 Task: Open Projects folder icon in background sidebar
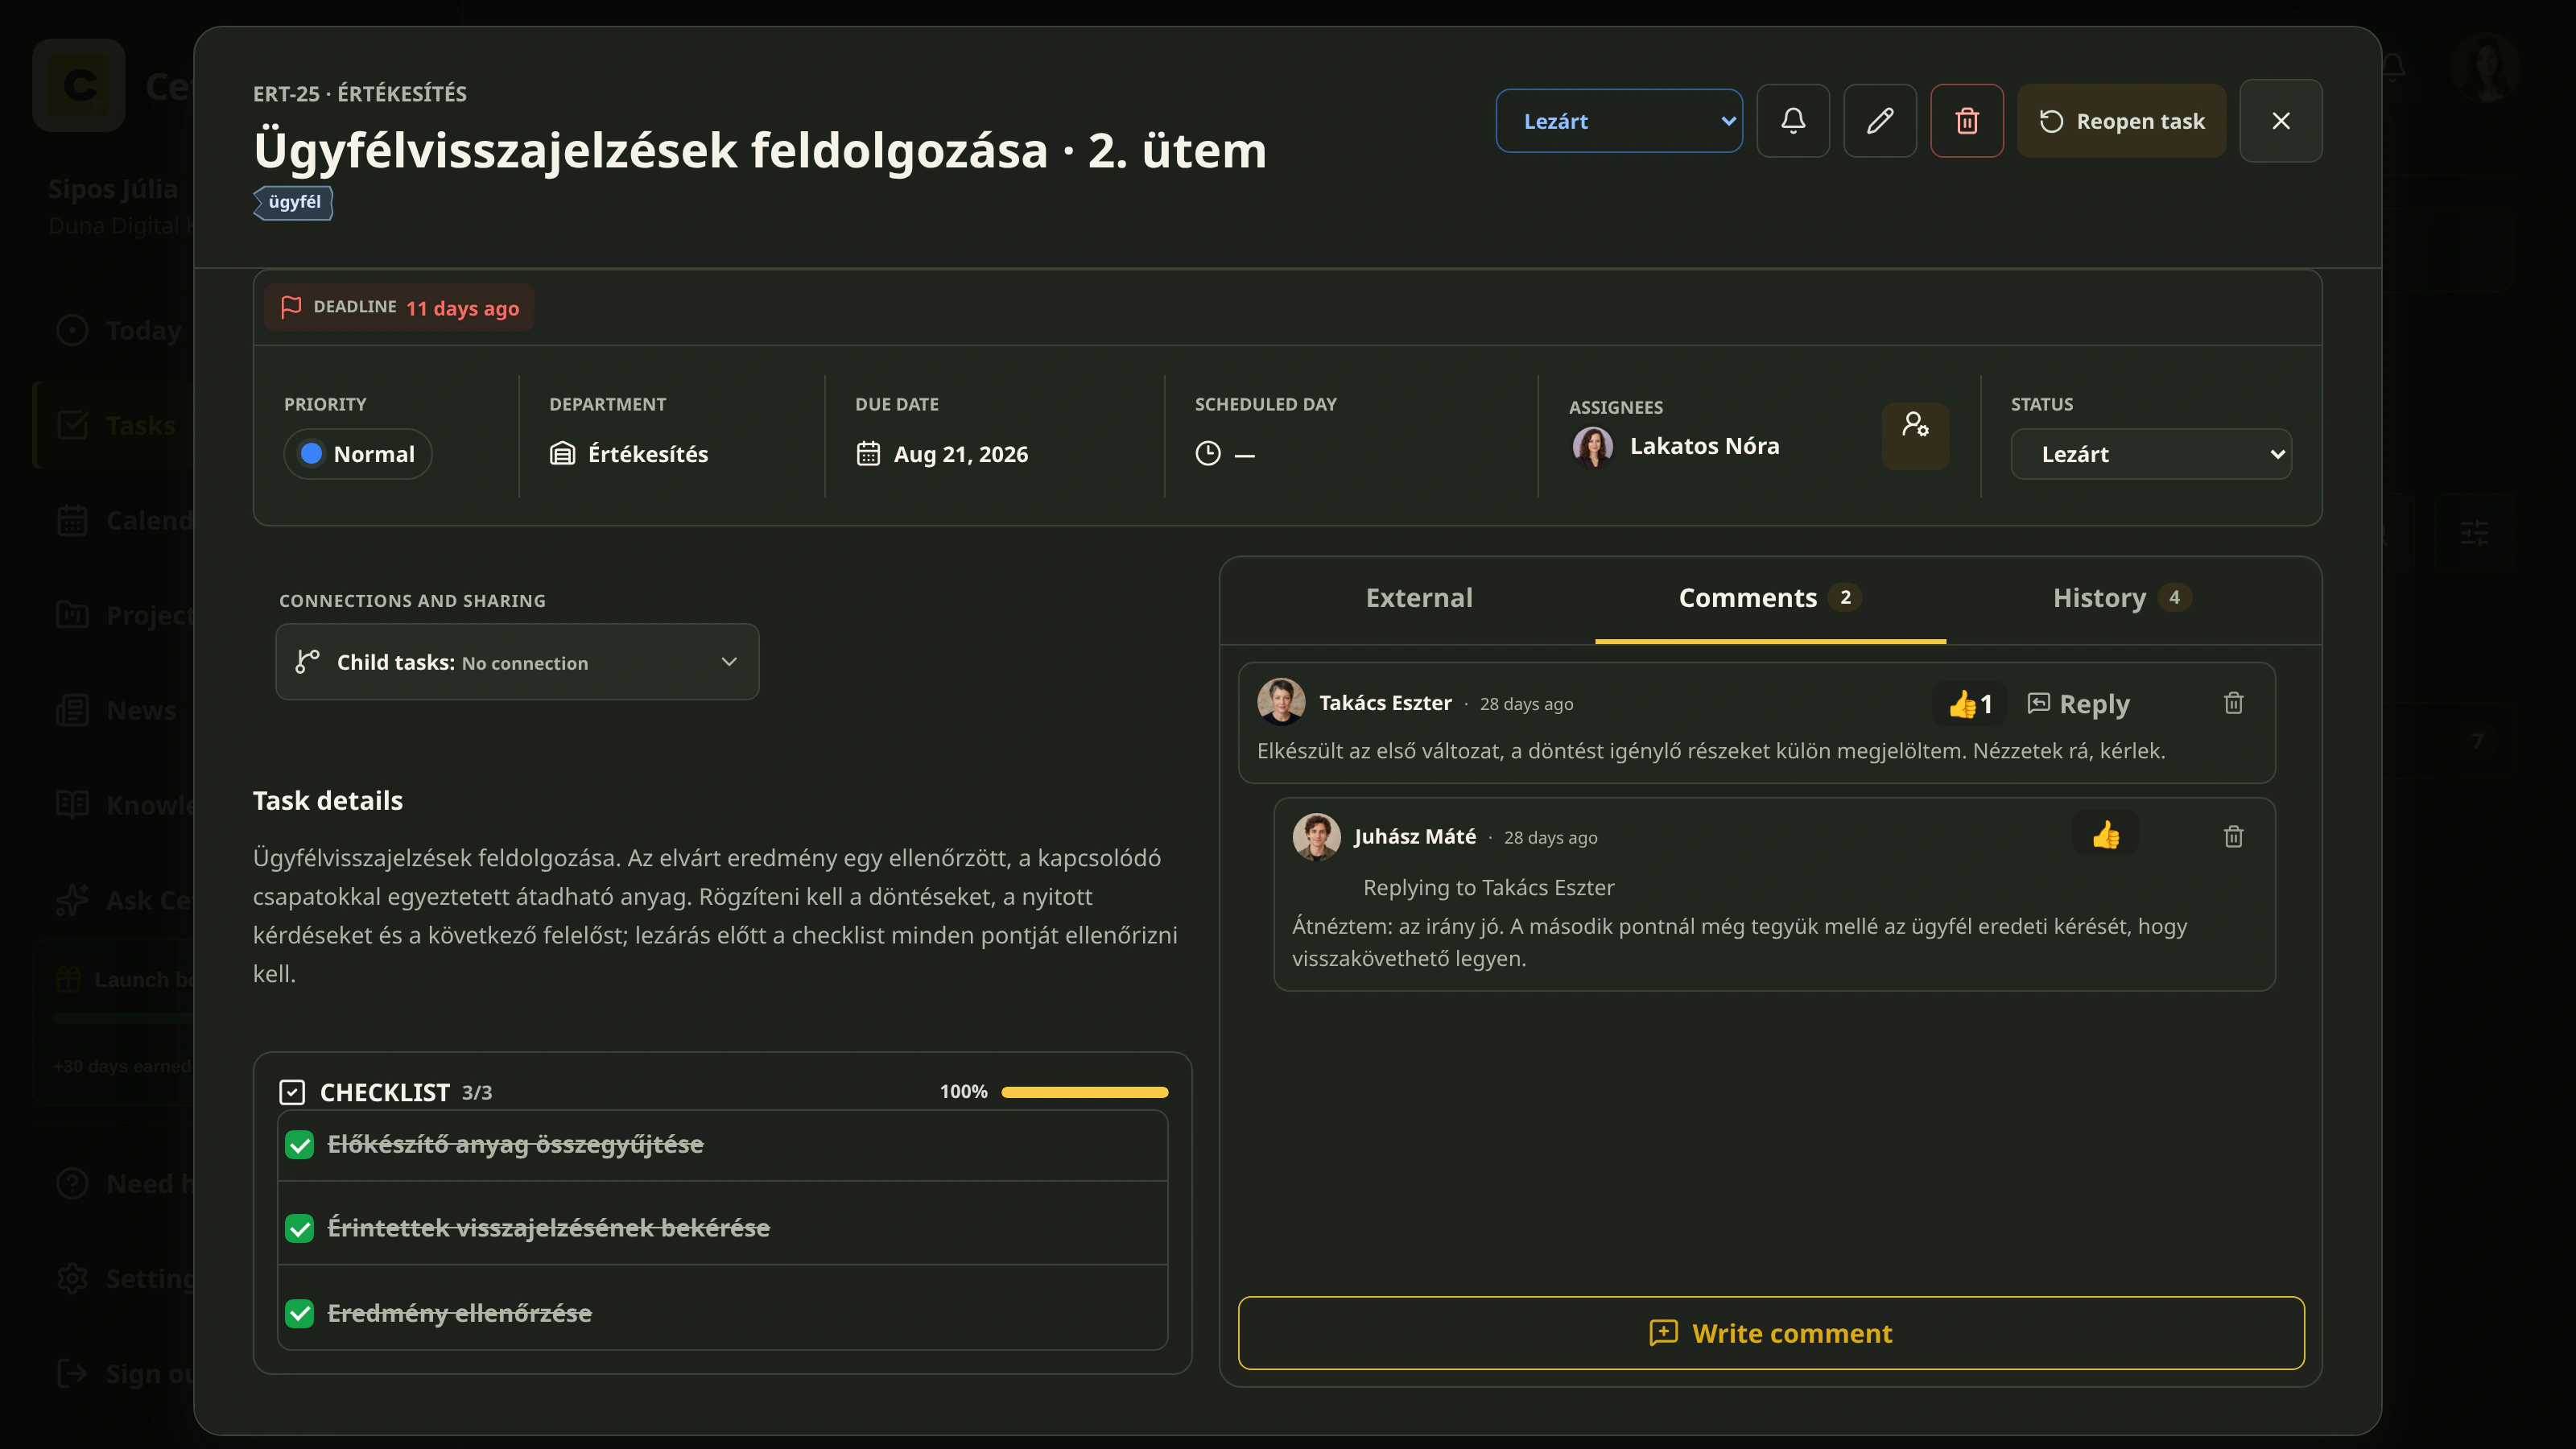click(72, 615)
